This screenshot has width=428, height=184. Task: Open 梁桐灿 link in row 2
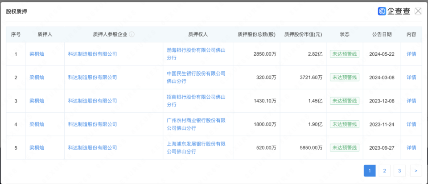tap(37, 78)
